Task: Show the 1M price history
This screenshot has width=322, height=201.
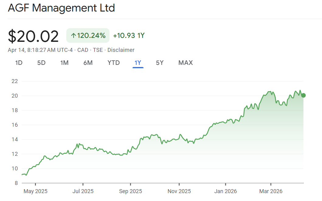Action: (64, 63)
